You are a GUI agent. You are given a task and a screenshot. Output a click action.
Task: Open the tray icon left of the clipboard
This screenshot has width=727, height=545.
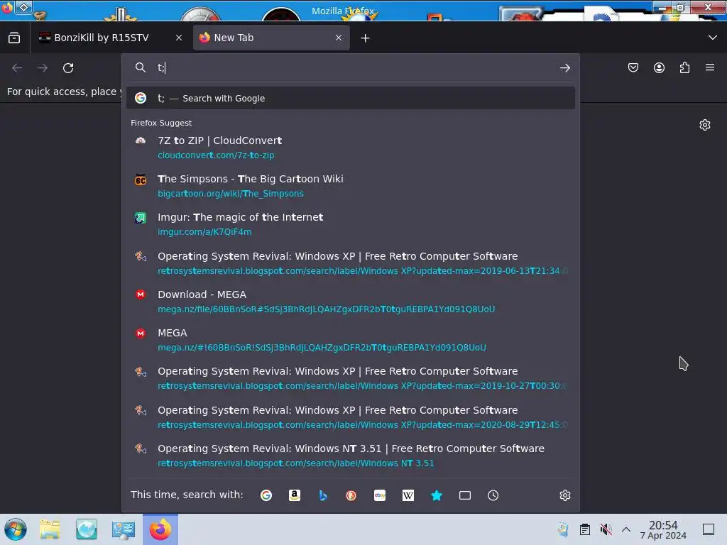pyautogui.click(x=563, y=529)
